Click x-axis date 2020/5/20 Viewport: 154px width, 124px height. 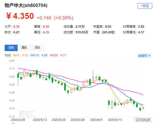(59, 120)
